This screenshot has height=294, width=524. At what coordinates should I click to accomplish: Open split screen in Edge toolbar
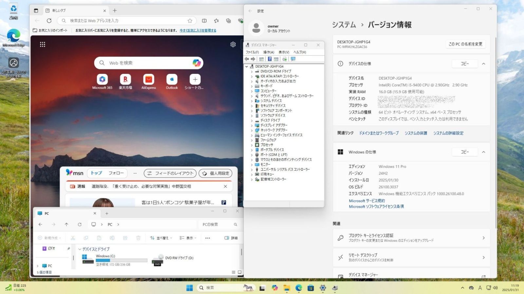pos(204,21)
